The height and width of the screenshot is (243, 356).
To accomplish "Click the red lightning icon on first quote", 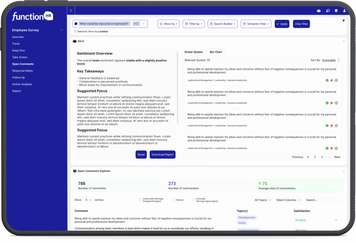I will [332, 80].
